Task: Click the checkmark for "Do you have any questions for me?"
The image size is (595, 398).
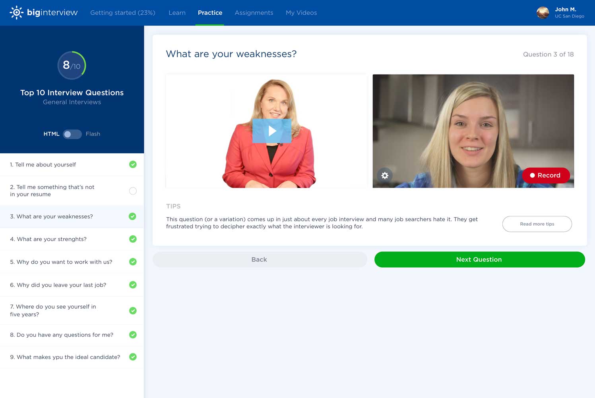Action: click(x=133, y=334)
